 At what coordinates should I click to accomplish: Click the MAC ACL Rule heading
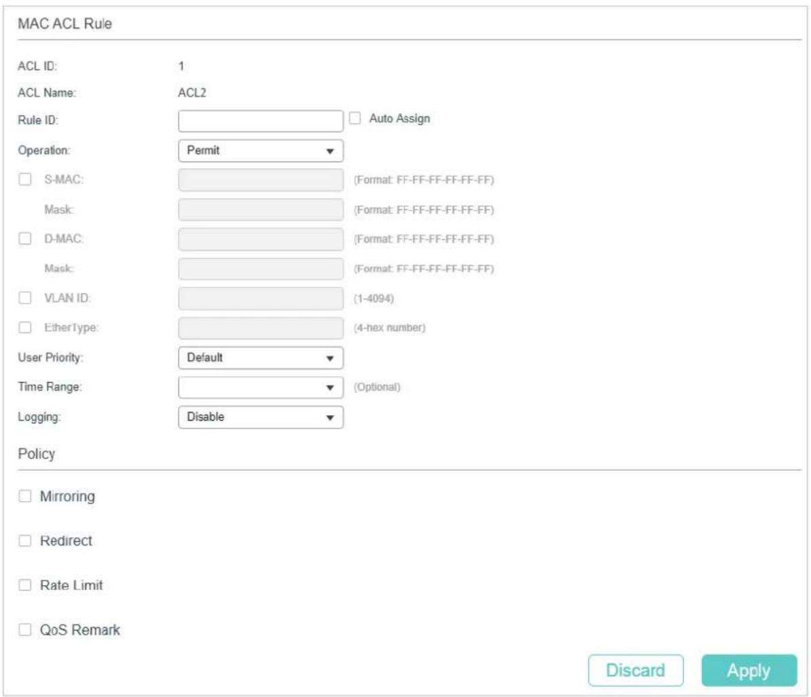tap(65, 23)
